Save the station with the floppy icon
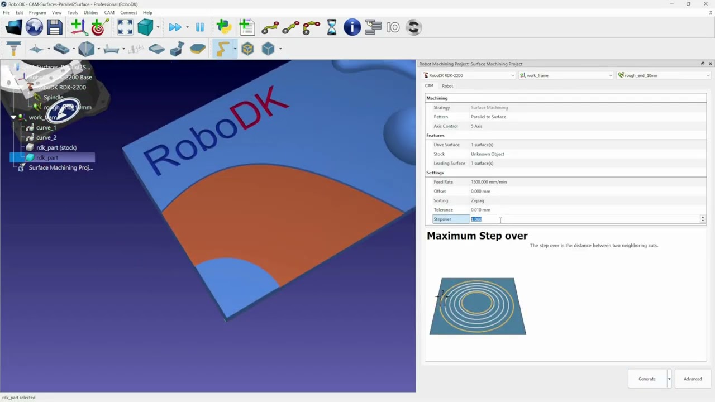The image size is (715, 402). (x=54, y=27)
